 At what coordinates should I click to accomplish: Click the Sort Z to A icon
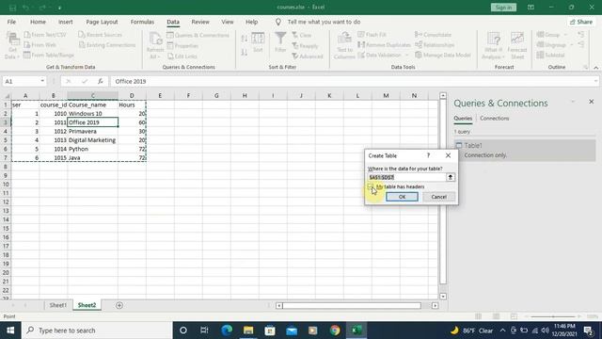tap(245, 52)
